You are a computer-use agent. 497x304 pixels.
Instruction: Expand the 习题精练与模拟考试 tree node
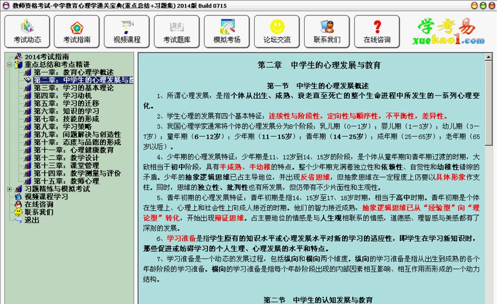[9, 189]
